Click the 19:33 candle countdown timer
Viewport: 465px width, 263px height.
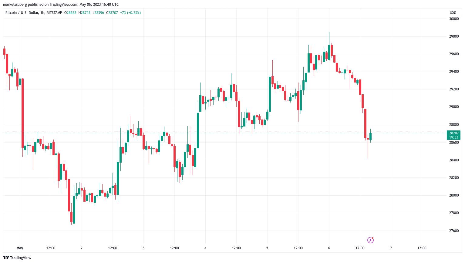click(454, 137)
